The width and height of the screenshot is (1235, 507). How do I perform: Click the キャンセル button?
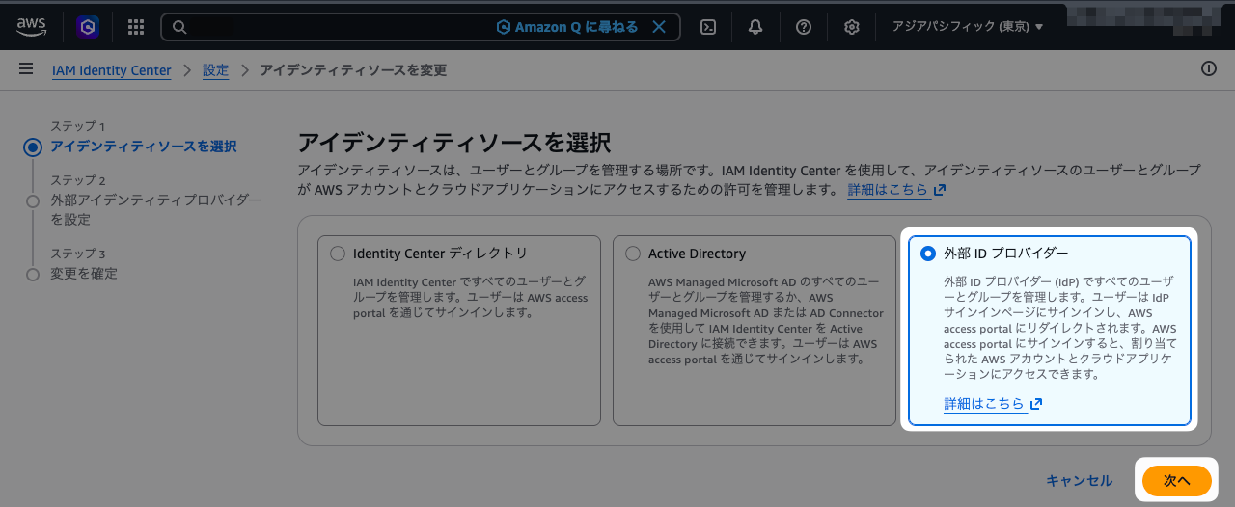1079,481
